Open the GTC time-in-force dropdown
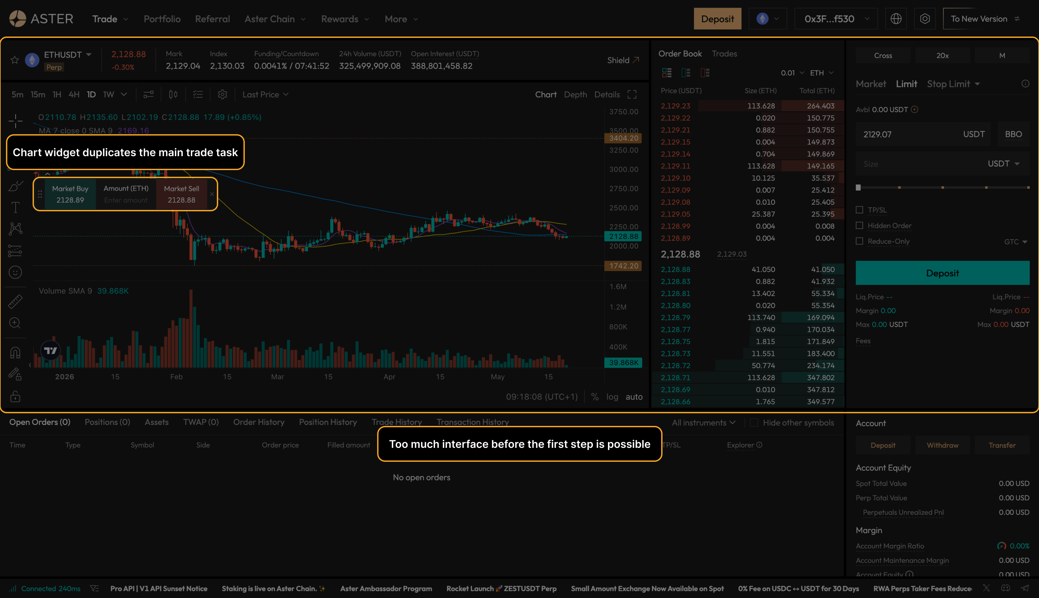Screen dimensions: 1039x598 pos(1016,242)
